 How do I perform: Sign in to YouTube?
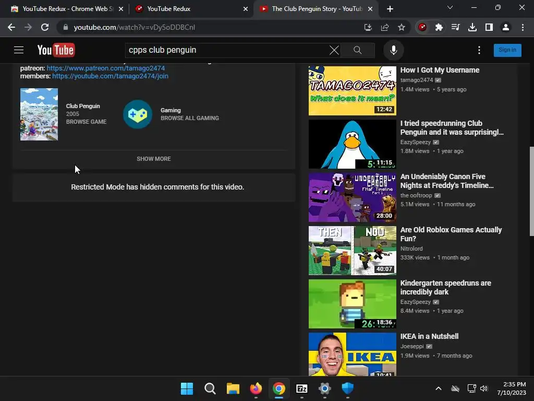tap(507, 50)
